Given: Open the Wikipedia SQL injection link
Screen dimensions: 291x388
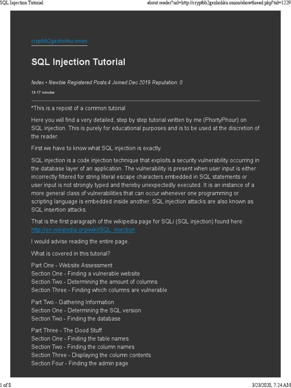Looking at the screenshot, I should tap(83, 230).
